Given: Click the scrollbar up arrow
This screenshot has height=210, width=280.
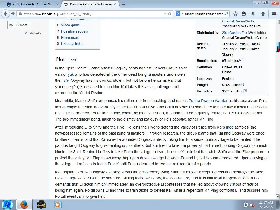Looking at the screenshot, I should [x=278, y=22].
